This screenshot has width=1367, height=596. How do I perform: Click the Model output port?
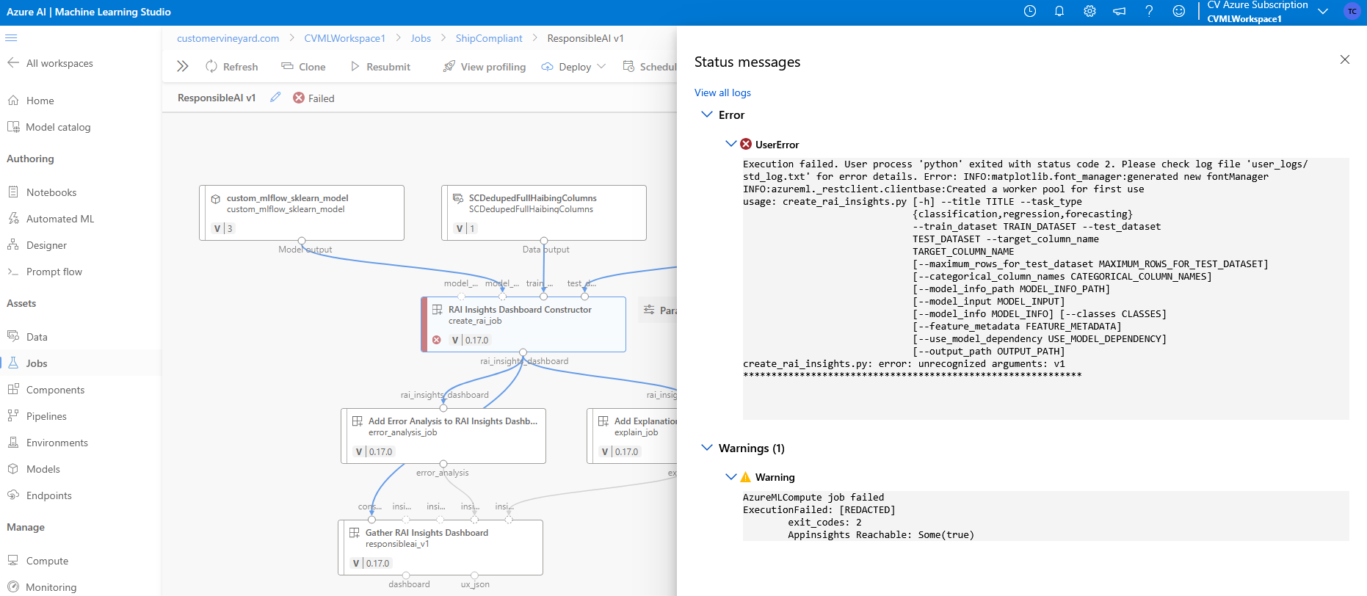coord(302,241)
